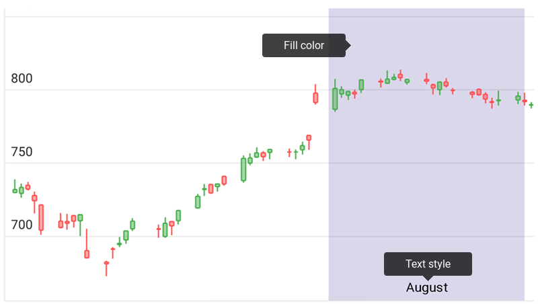The image size is (538, 304).
Task: Click the red candlestick just left of shaded region
Action: pos(315,98)
